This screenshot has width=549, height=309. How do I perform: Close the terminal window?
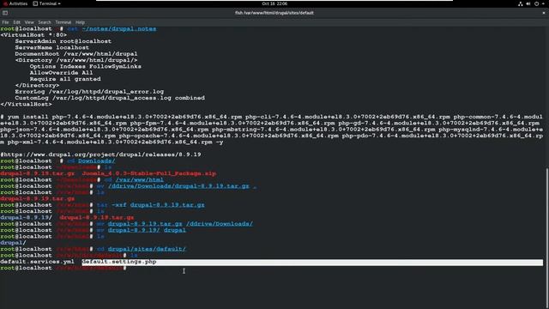click(544, 13)
